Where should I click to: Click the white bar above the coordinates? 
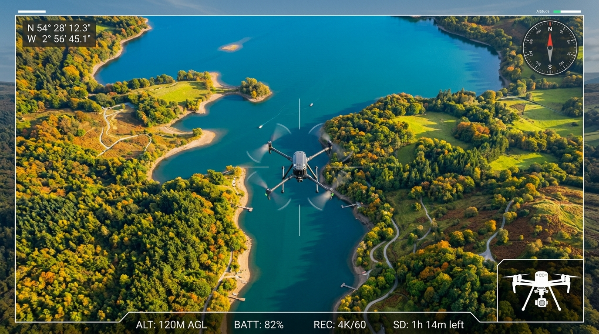point(32,11)
